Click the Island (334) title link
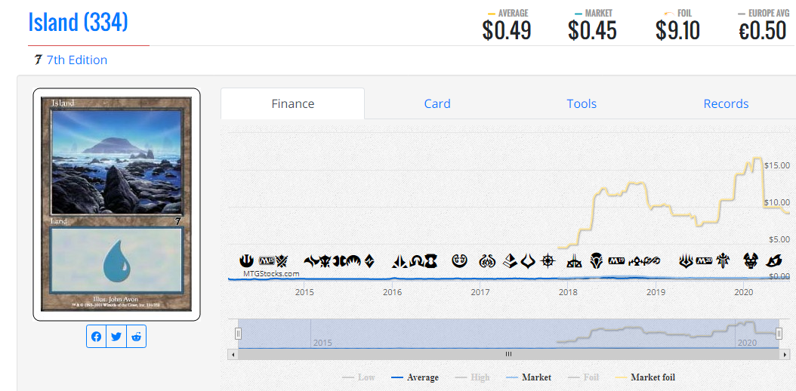The image size is (796, 391). click(x=79, y=23)
